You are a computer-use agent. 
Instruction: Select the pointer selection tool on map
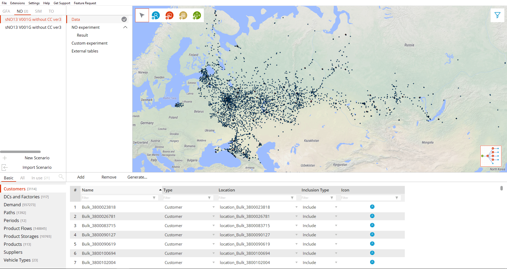(x=142, y=15)
